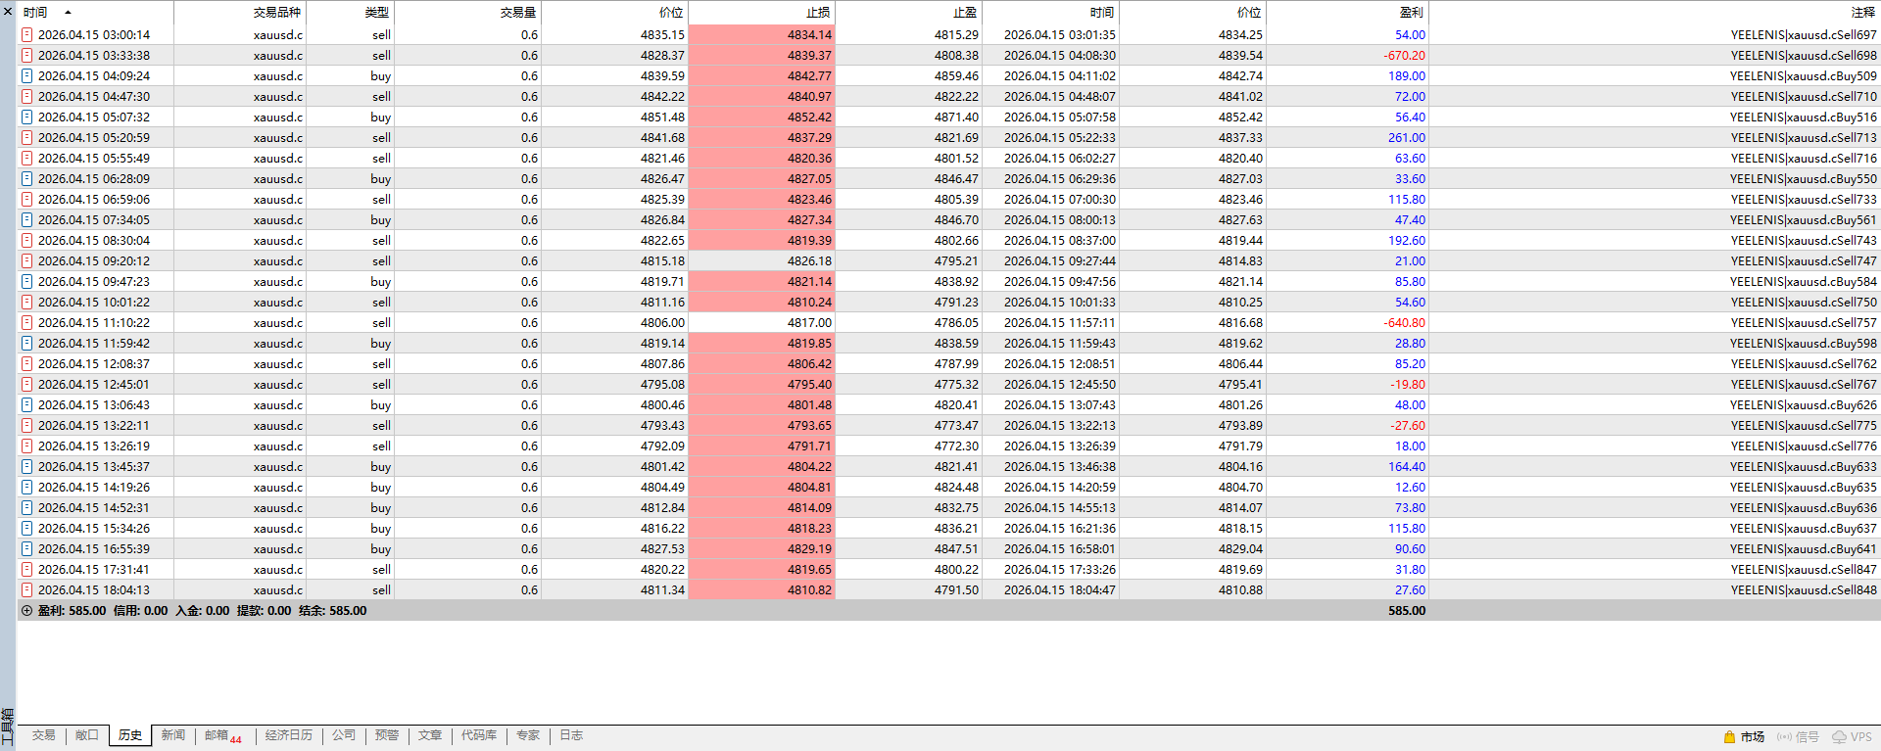The height and width of the screenshot is (751, 1881).
Task: Sort by the 交易品种 column header
Action: click(240, 13)
